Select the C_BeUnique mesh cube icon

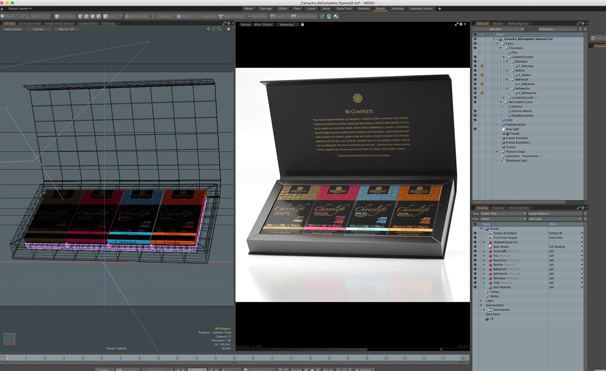click(516, 66)
